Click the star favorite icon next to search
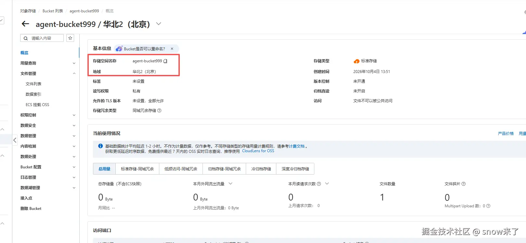Image resolution: width=526 pixels, height=243 pixels. click(70, 38)
